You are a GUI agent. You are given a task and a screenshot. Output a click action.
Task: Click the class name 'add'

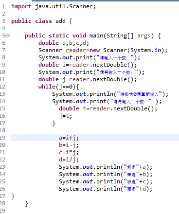pyautogui.click(x=60, y=21)
